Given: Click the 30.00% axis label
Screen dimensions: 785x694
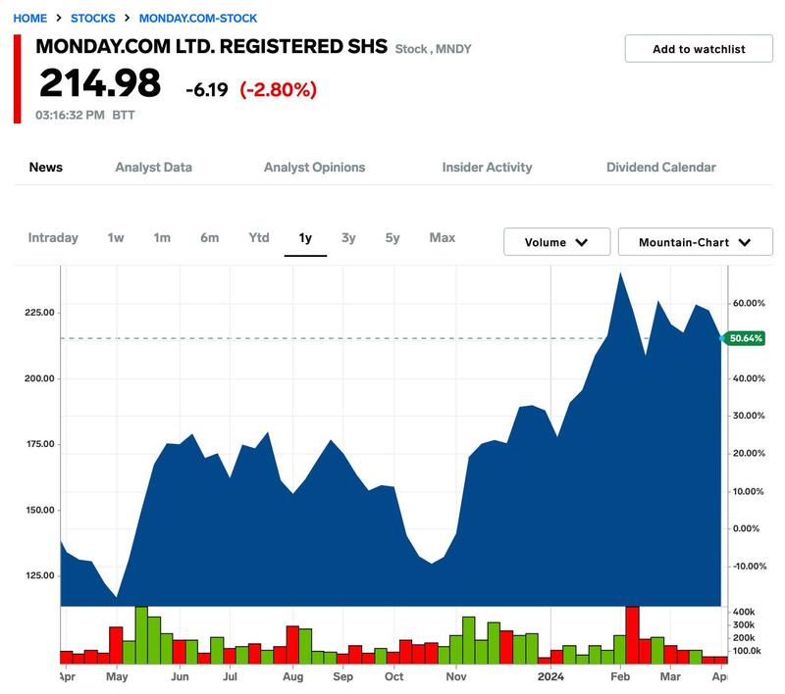Looking at the screenshot, I should tap(749, 416).
